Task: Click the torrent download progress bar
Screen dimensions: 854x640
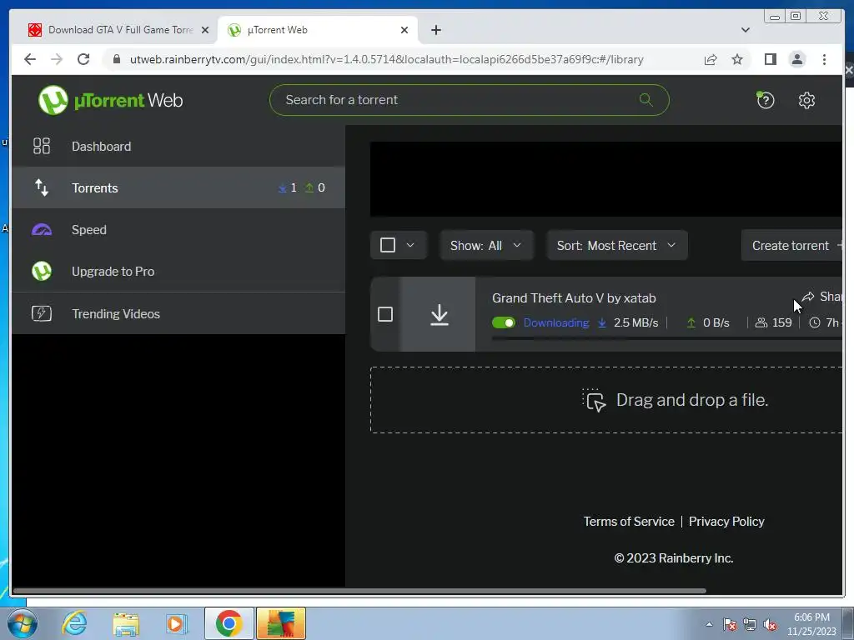Action: pyautogui.click(x=666, y=338)
